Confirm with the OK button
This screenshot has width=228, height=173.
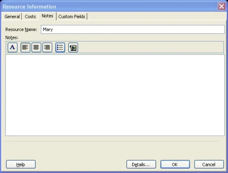(x=175, y=165)
